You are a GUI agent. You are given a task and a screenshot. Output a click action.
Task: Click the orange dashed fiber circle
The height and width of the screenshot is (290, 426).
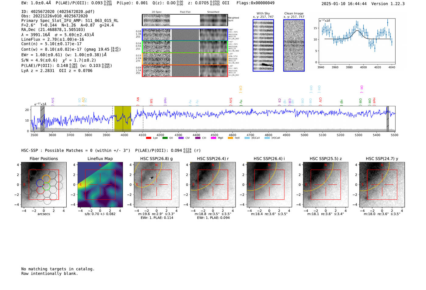pos(46,179)
